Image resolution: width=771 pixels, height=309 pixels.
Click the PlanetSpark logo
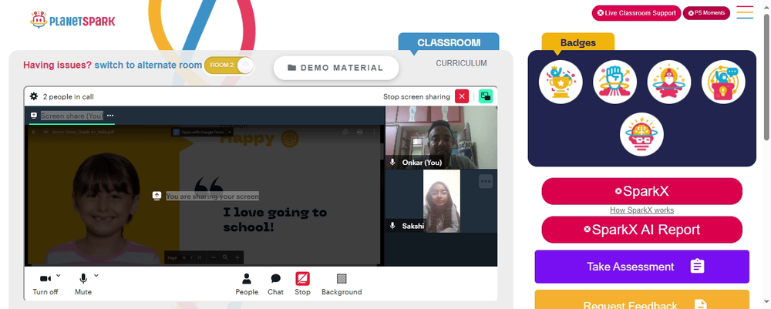72,20
